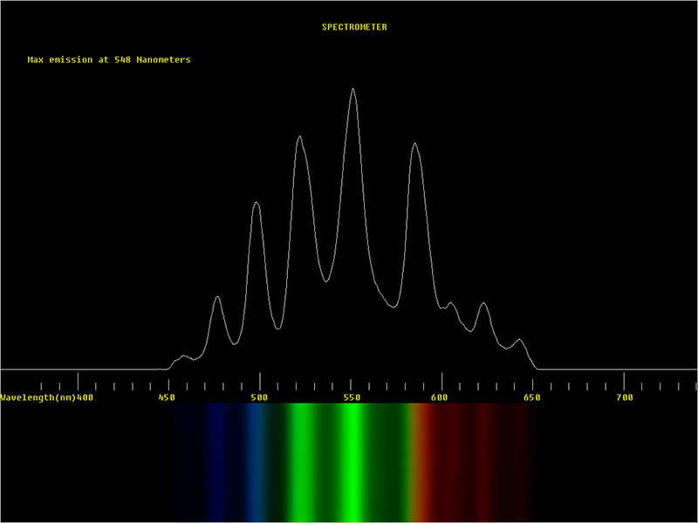Select the Max emission at 548 Nanometers readout
Viewport: 698px width, 523px height.
click(x=109, y=60)
